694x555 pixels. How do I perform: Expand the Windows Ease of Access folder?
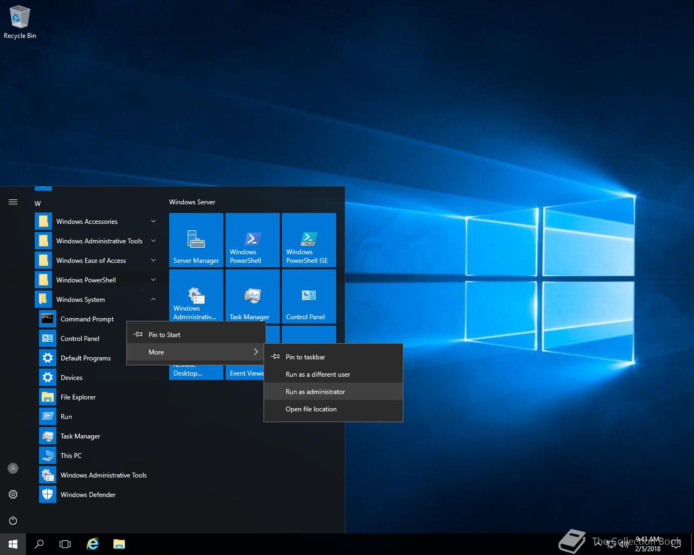click(98, 260)
